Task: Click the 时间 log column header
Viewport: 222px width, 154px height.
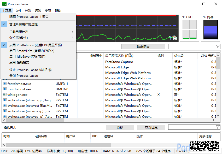Action: [17, 136]
